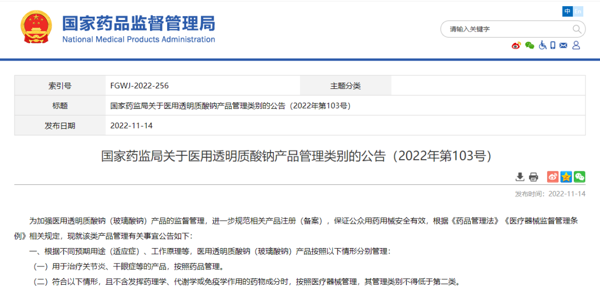The width and height of the screenshot is (600, 288).
Task: Click line （二）符合以下情形
Action: point(246,282)
